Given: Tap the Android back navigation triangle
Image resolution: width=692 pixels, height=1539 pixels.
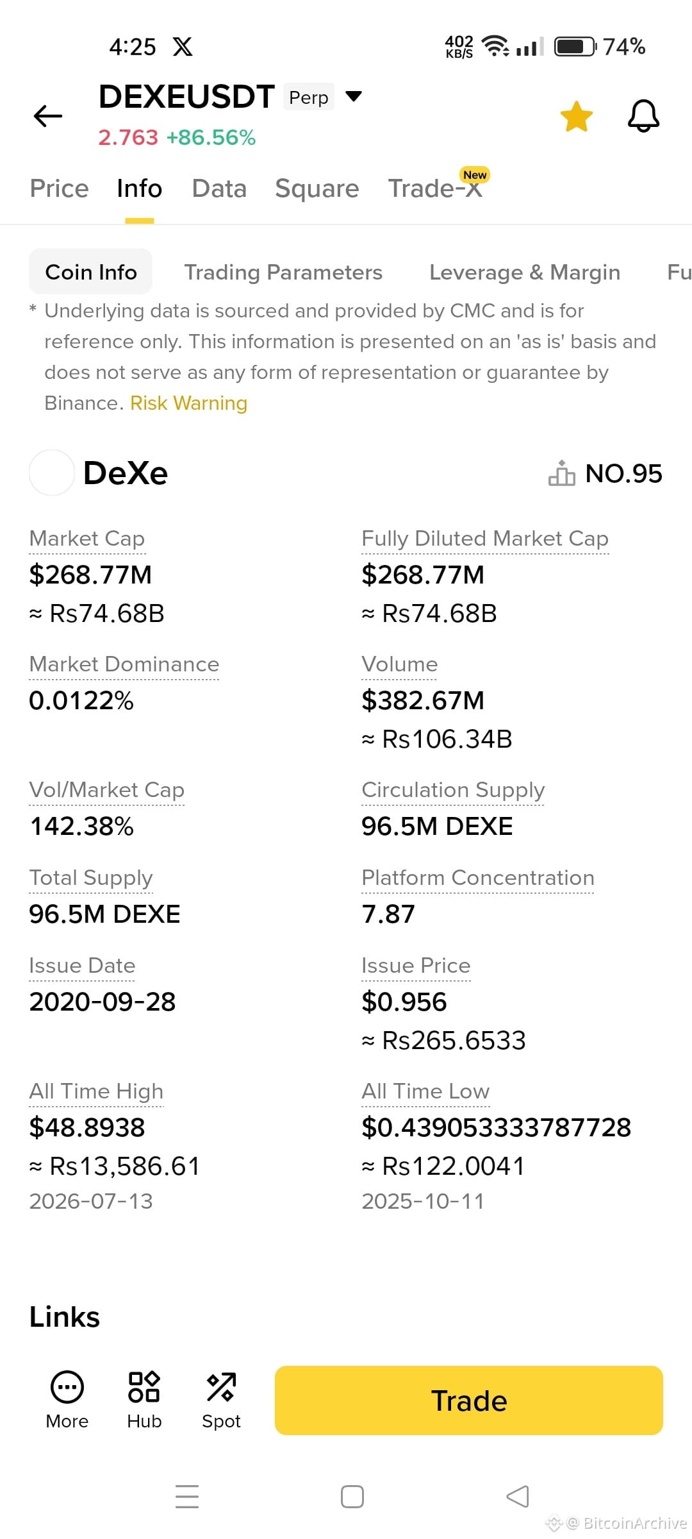Looking at the screenshot, I should [x=518, y=1497].
